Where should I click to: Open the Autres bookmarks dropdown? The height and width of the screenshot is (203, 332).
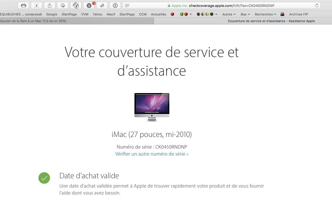229,14
